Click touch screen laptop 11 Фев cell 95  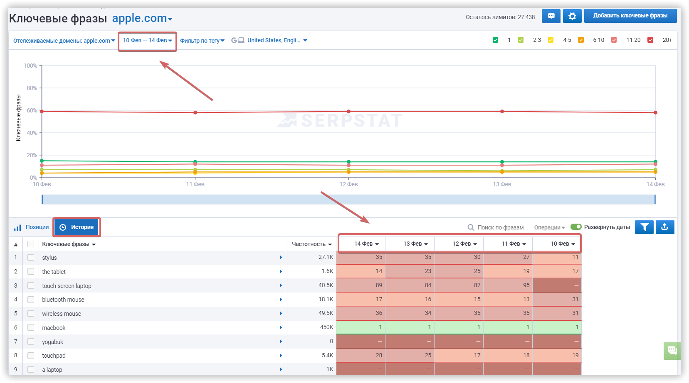(x=508, y=285)
